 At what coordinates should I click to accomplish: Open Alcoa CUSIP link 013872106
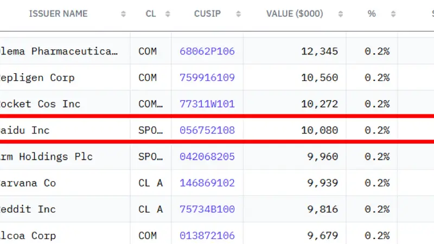coord(207,236)
